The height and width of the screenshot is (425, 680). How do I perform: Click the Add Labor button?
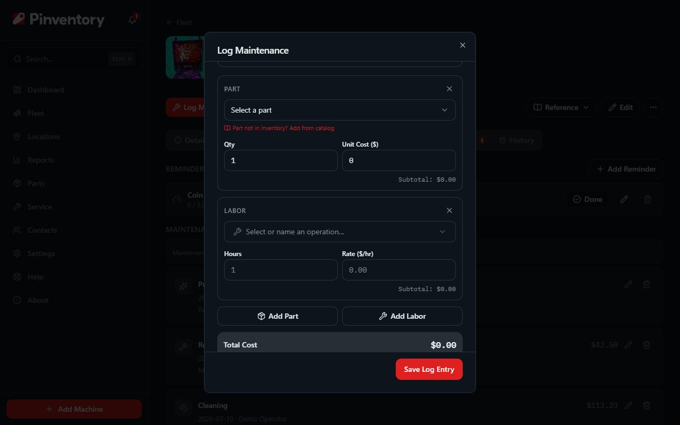click(402, 316)
